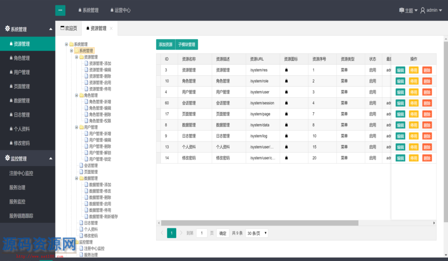This screenshot has height=261, width=448.
Task: Click the 用户管理 tree folder icon
Action: coord(81,127)
